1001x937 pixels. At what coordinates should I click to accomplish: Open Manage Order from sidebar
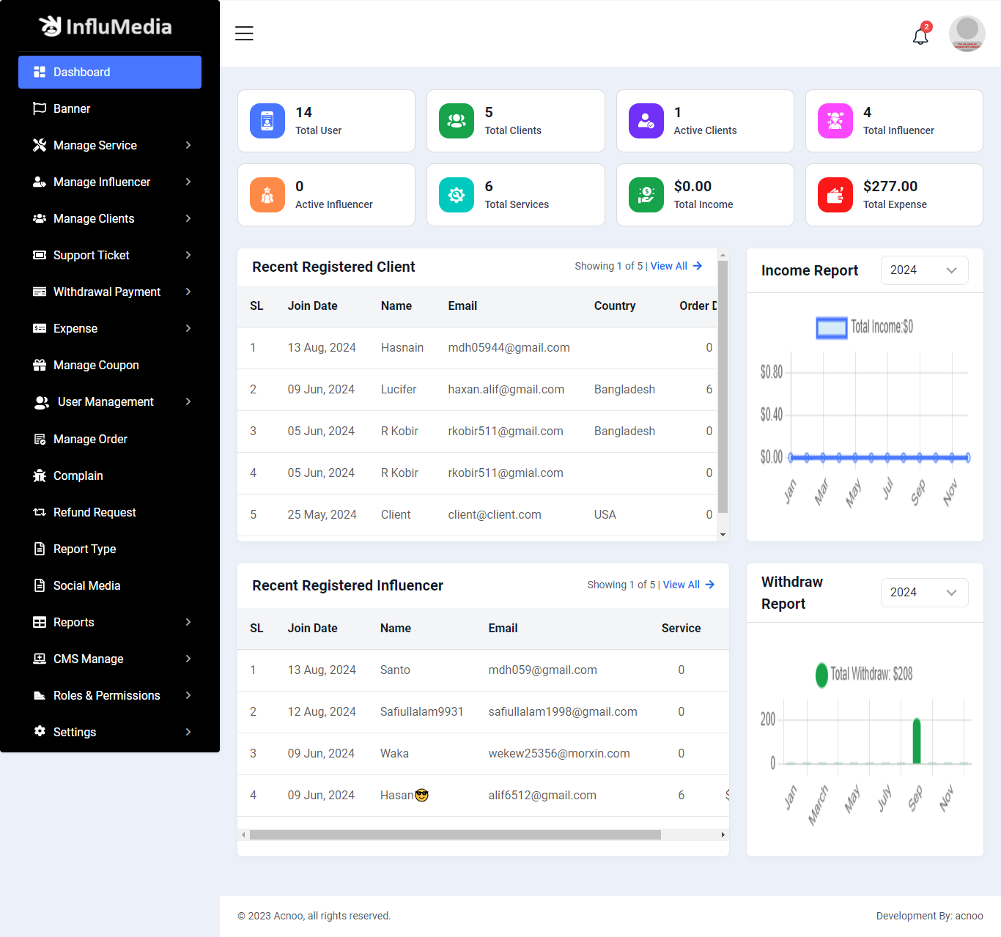[x=90, y=439]
